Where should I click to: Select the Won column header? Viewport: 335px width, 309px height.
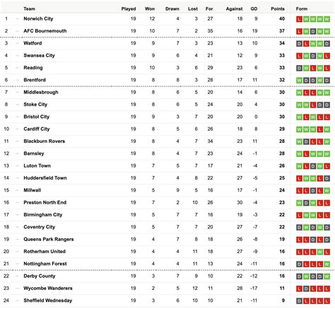150,8
